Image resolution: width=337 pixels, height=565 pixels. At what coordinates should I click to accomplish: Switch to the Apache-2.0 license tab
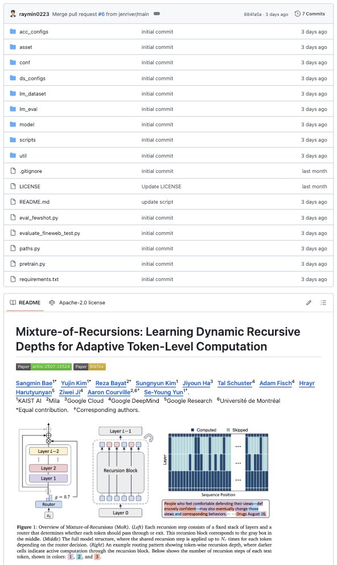[x=77, y=303]
